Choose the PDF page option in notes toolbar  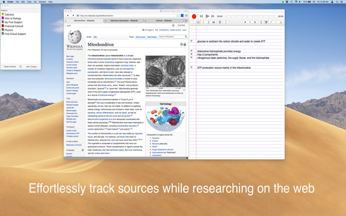coord(214,22)
